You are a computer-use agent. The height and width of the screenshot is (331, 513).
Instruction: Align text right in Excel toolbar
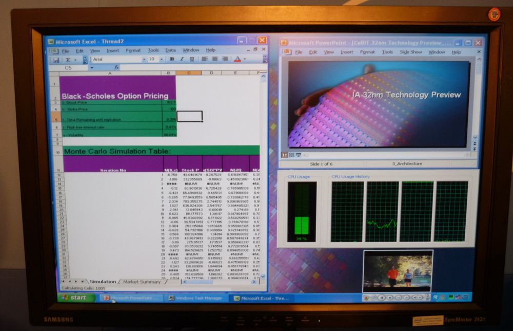coord(225,59)
